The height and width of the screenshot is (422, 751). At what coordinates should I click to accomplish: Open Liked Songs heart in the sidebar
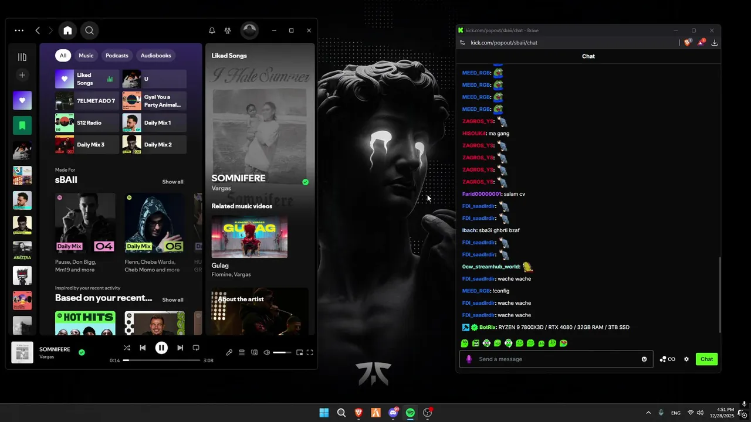(22, 100)
